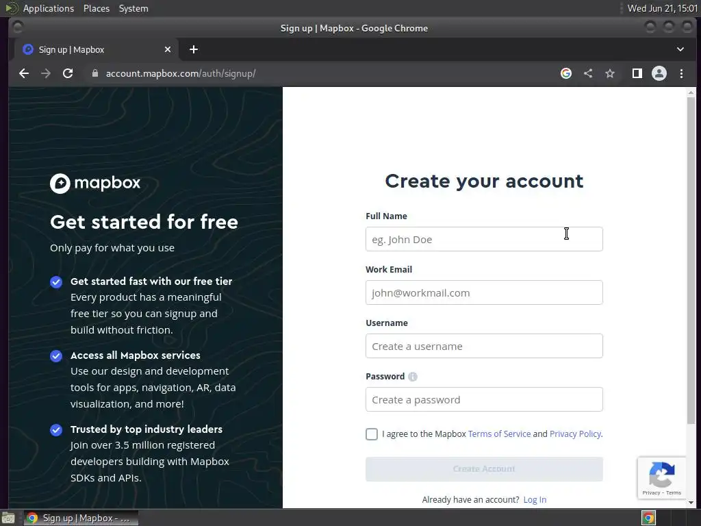This screenshot has width=701, height=526.
Task: Click scrollbar up arrow
Action: click(x=691, y=92)
